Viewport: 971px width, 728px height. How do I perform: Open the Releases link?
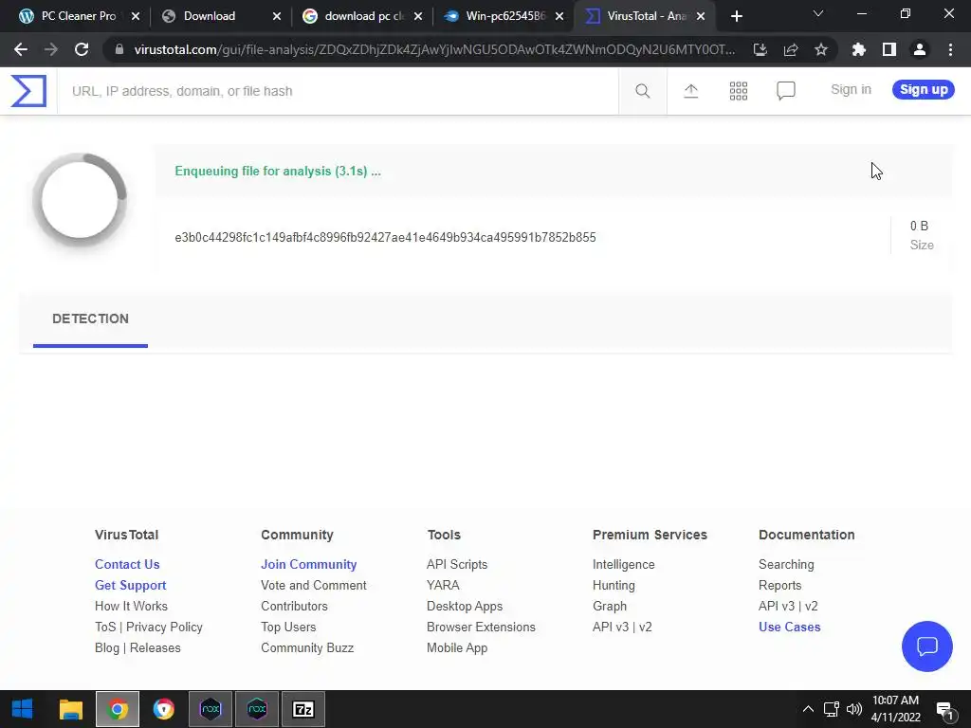(x=155, y=647)
